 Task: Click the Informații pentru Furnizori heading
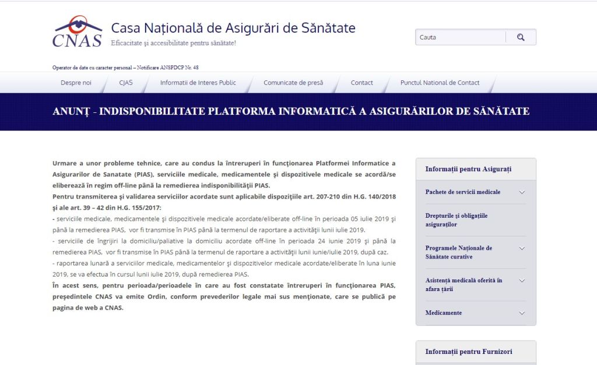tap(469, 351)
